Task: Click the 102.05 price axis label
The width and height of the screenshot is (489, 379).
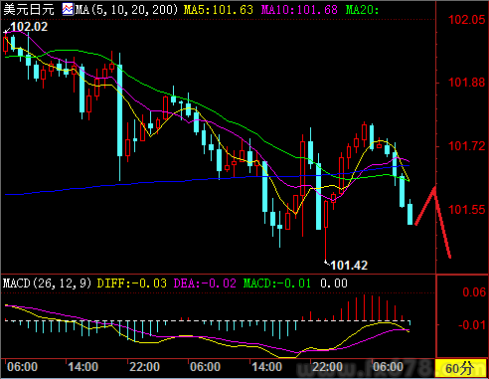Action: coord(466,20)
